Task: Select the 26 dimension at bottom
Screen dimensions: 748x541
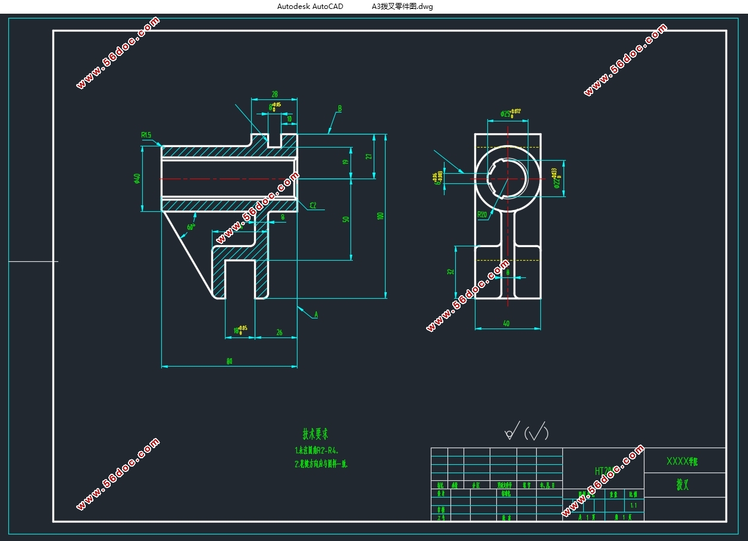Action: click(x=280, y=333)
